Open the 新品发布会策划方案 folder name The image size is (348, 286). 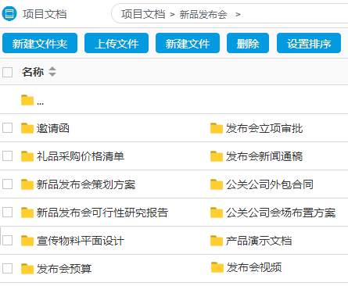tap(86, 184)
